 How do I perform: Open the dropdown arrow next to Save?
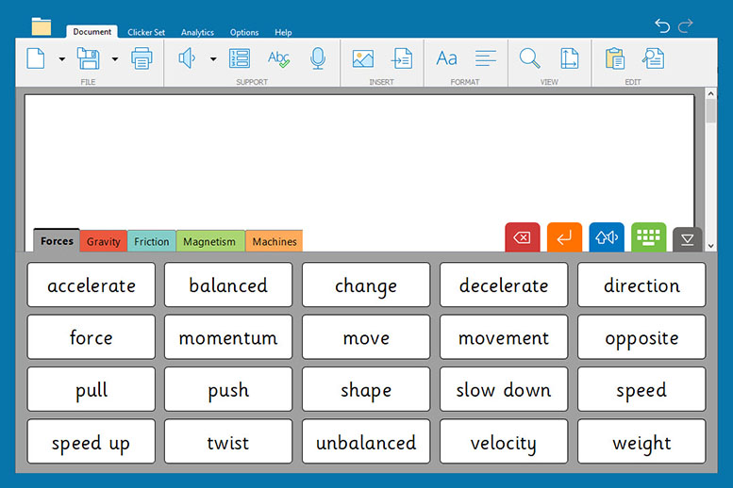(115, 59)
